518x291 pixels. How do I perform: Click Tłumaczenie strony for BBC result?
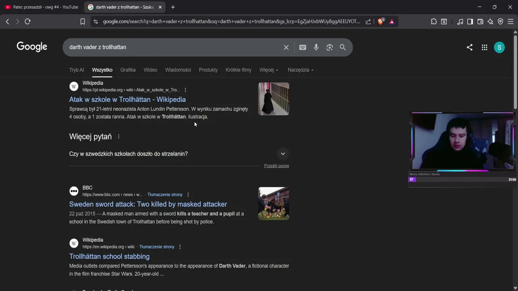tap(165, 194)
